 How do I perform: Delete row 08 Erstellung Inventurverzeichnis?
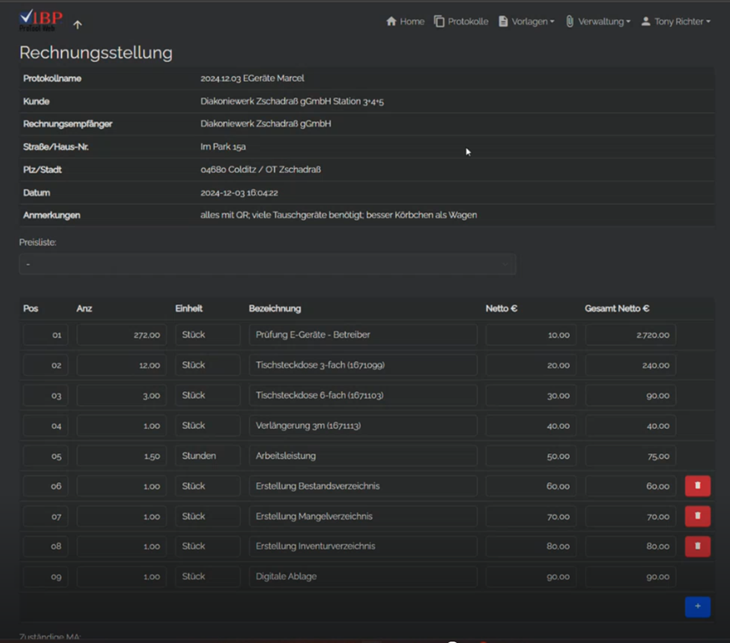click(697, 546)
